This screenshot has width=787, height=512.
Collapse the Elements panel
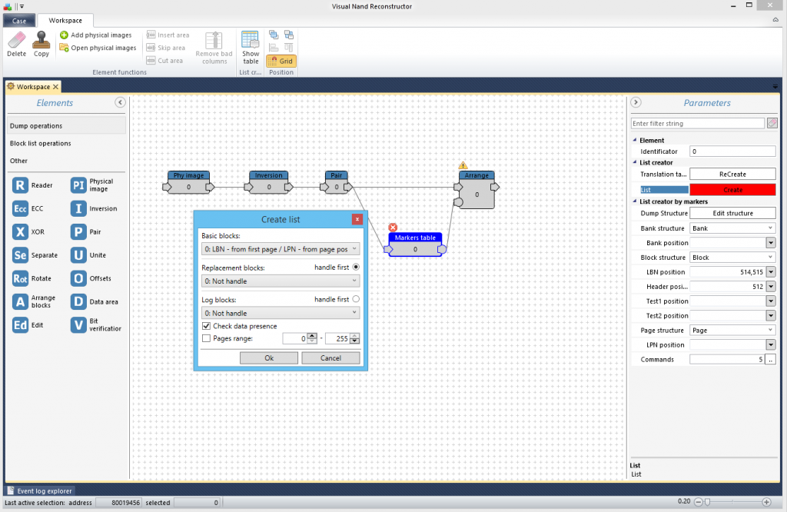click(x=120, y=102)
